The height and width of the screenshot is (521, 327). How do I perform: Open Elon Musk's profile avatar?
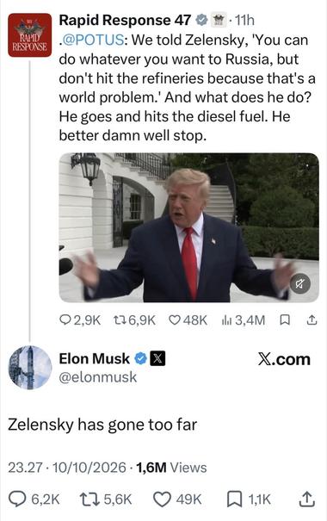30,368
